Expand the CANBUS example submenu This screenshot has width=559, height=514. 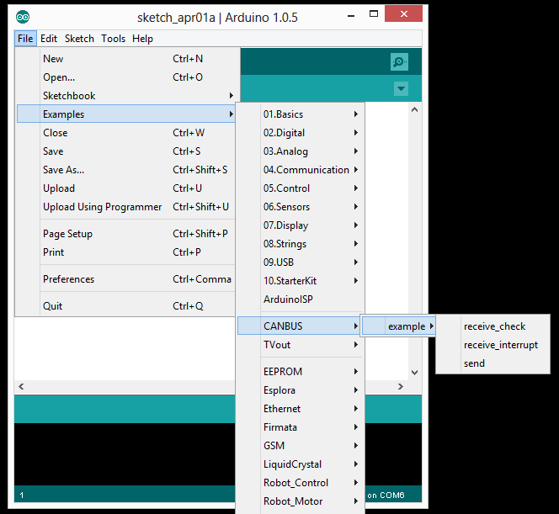pos(399,326)
